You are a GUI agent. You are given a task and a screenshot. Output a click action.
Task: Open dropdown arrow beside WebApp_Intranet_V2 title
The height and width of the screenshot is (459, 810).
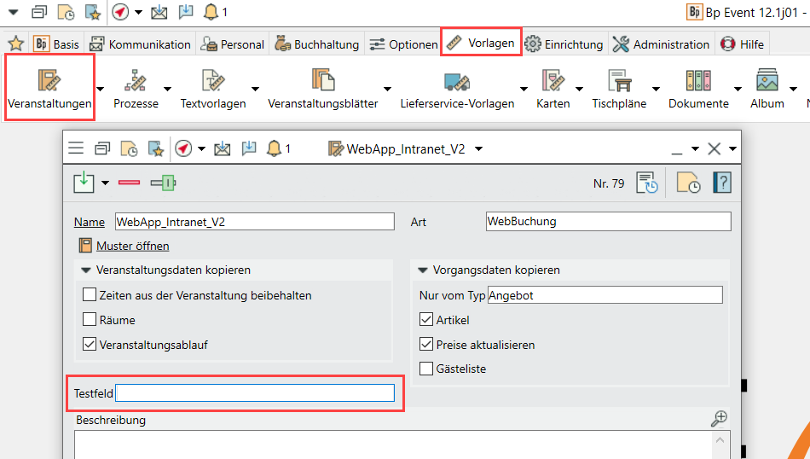(x=478, y=148)
